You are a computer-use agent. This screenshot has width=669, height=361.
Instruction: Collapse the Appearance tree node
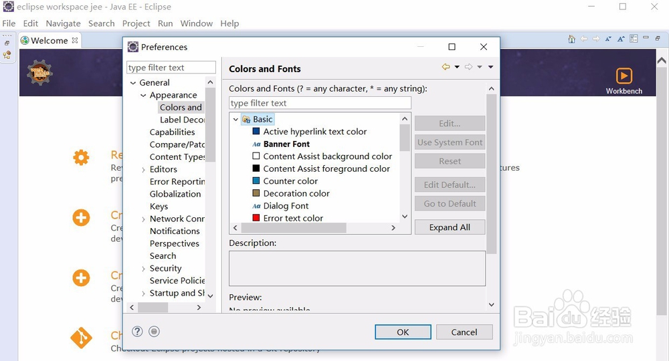143,95
